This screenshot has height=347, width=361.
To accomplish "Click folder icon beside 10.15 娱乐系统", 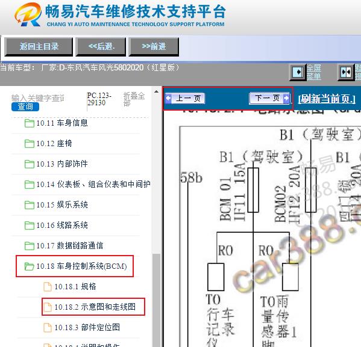I will (x=30, y=205).
